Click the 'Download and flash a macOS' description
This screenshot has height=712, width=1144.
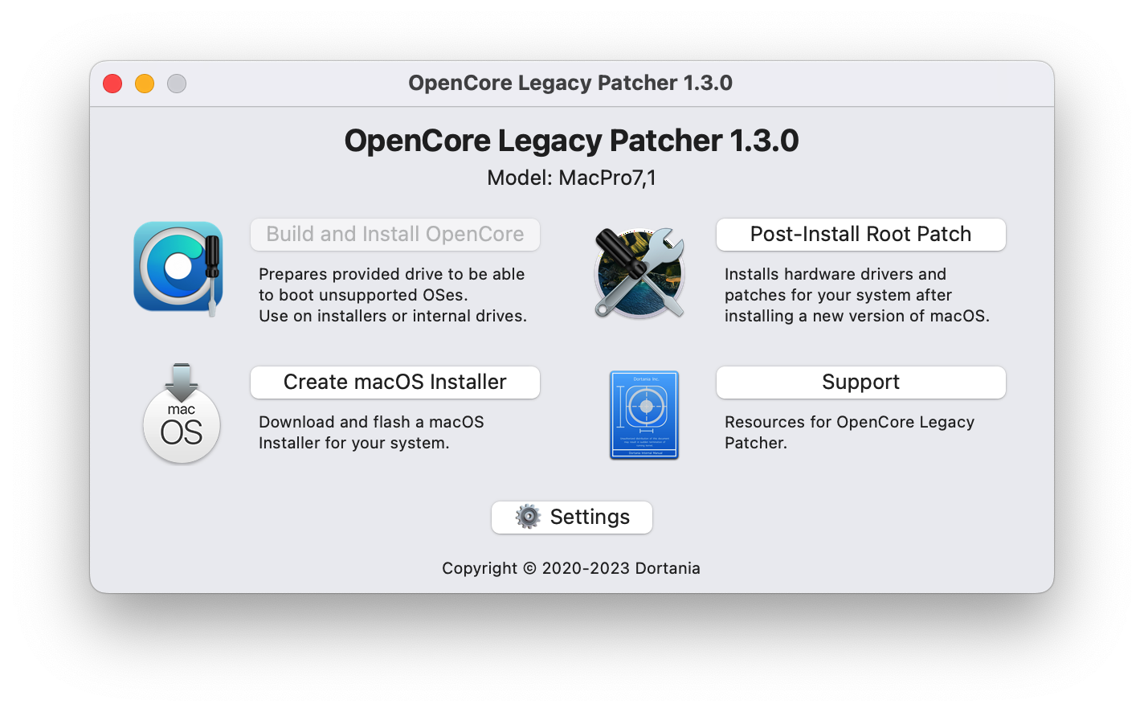click(371, 432)
